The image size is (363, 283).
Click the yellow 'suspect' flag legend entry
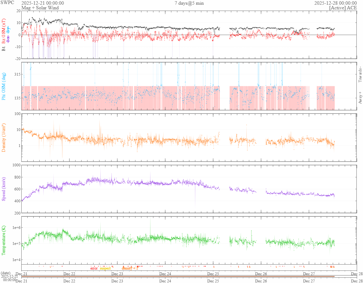(x=105, y=268)
